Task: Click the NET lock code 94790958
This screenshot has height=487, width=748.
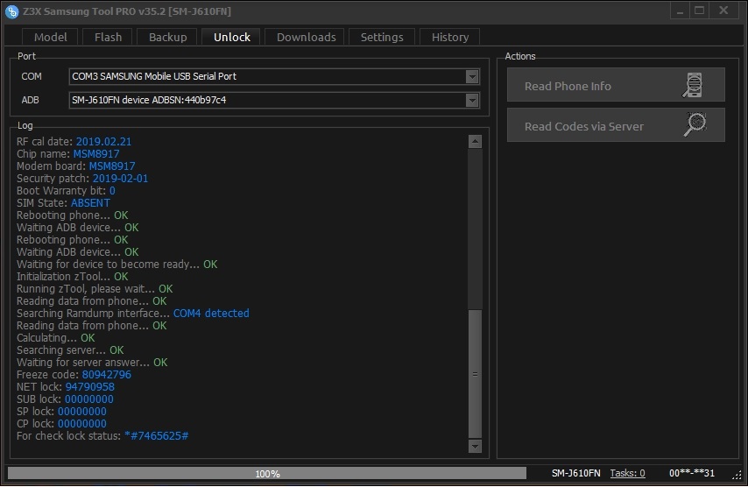Action: [x=89, y=387]
